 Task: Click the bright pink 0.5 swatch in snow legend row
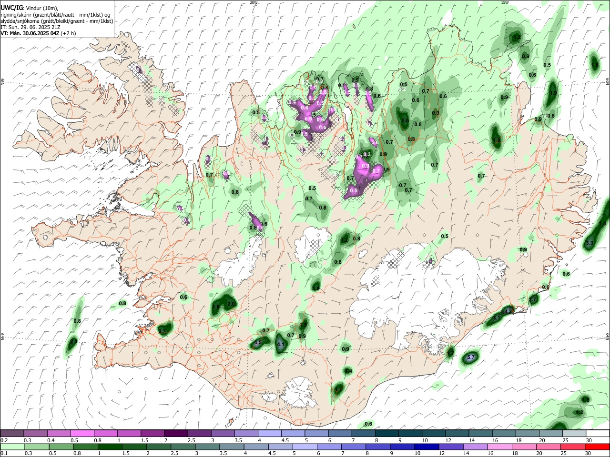pyautogui.click(x=82, y=434)
